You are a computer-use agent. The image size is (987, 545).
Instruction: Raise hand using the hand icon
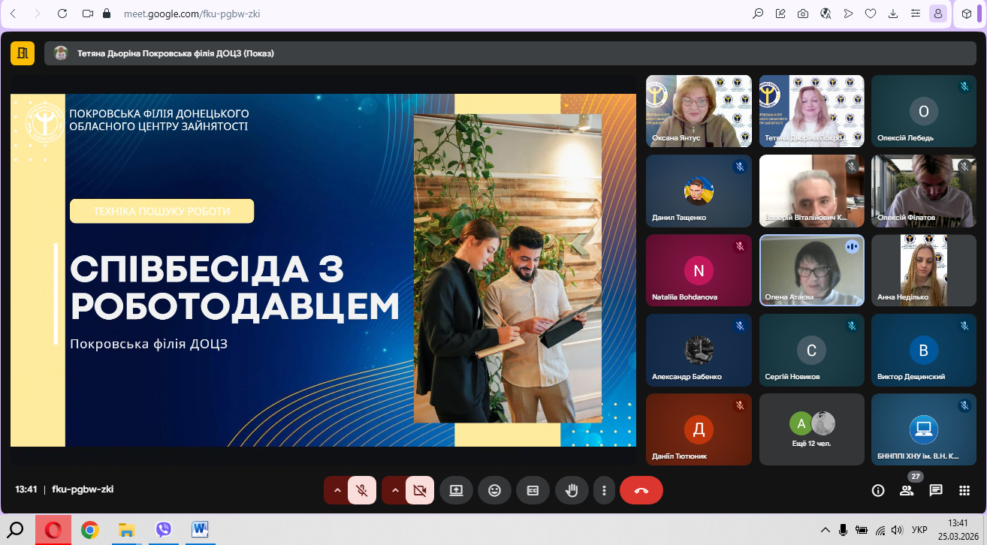coord(572,490)
